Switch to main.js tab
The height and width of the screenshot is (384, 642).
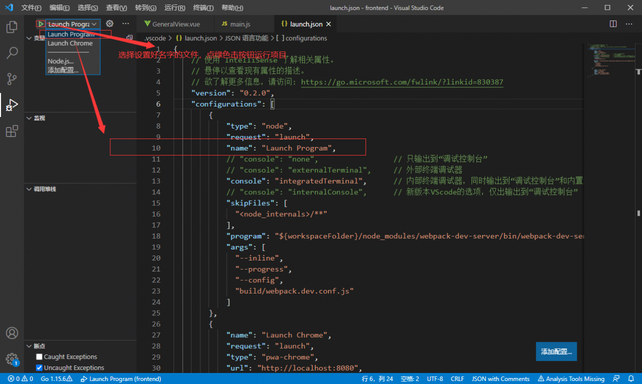(x=244, y=24)
